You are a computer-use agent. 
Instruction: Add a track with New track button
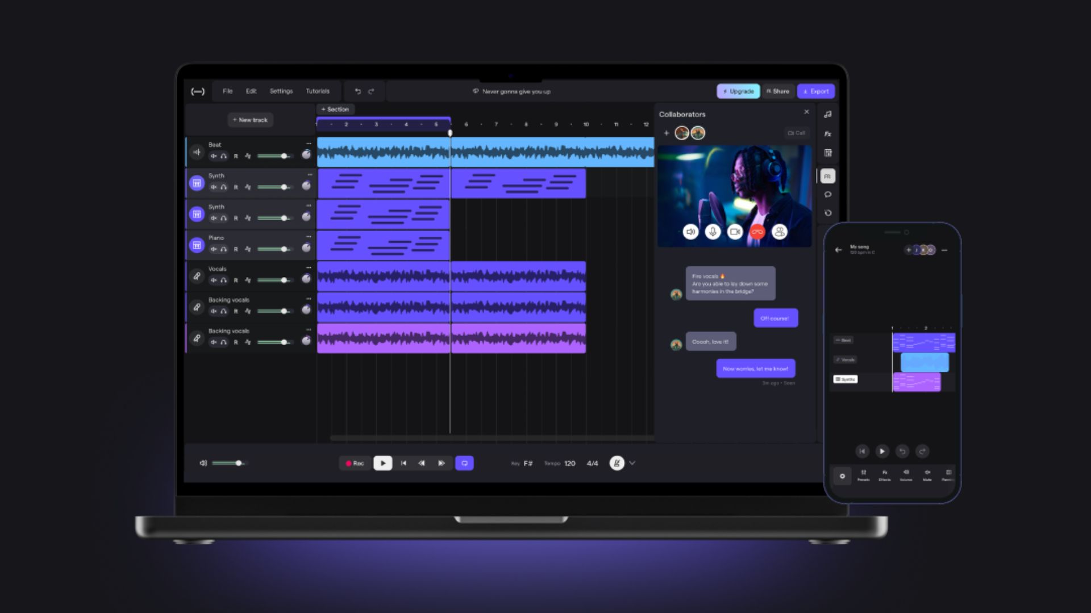250,120
